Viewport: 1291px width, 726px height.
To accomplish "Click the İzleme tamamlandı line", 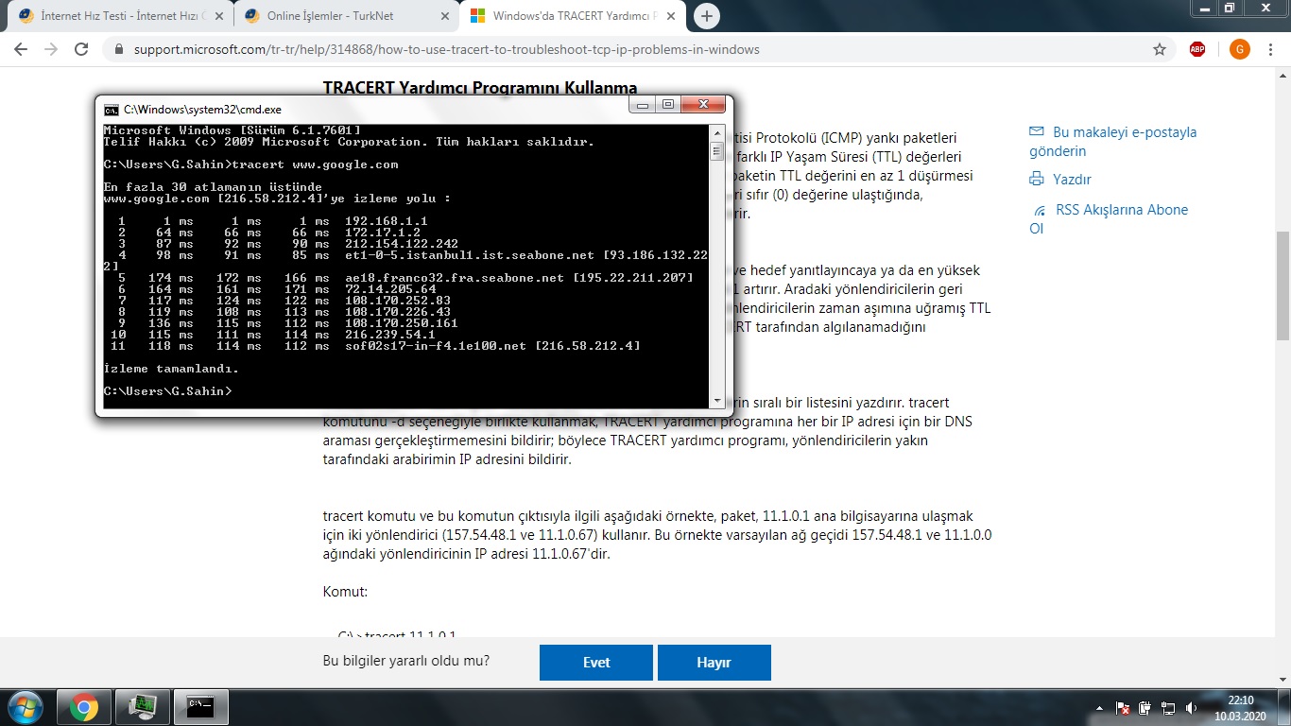I will coord(171,369).
